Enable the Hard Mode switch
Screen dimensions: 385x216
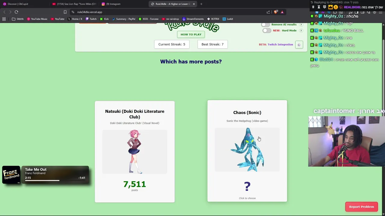266,31
